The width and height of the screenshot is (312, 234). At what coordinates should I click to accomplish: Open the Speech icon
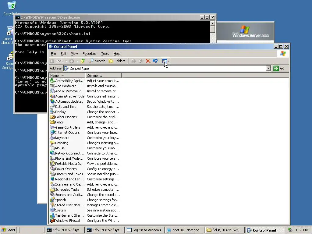[x=52, y=200]
